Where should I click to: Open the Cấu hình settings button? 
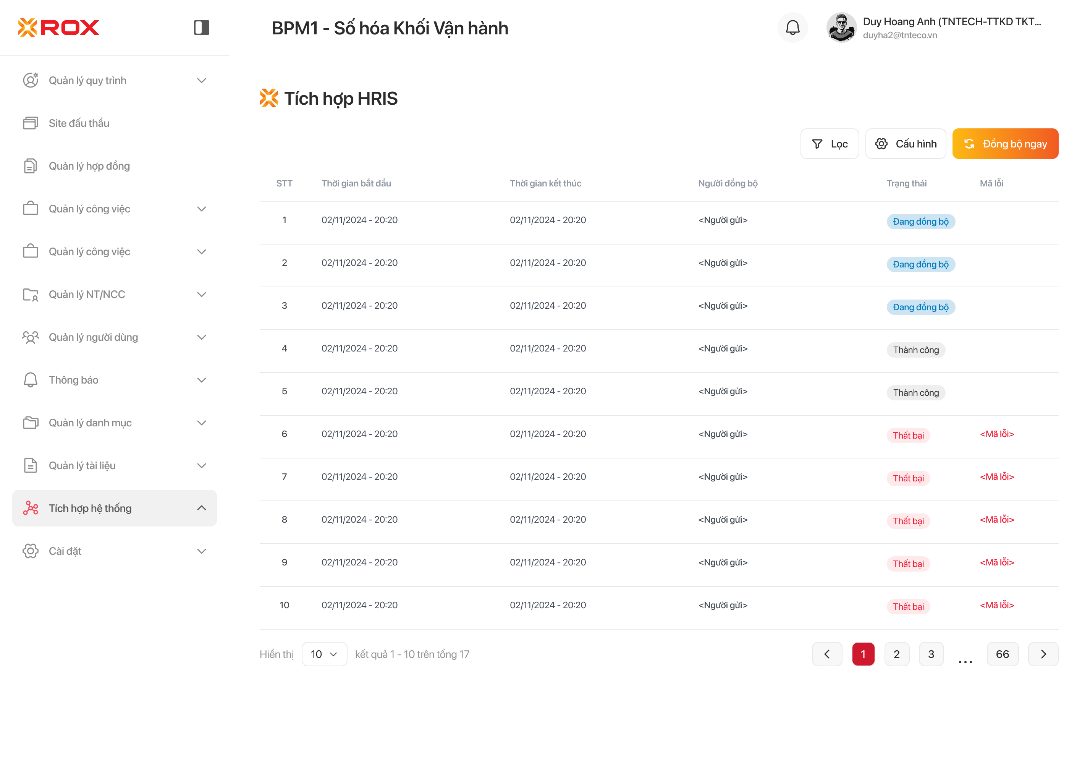tap(905, 144)
